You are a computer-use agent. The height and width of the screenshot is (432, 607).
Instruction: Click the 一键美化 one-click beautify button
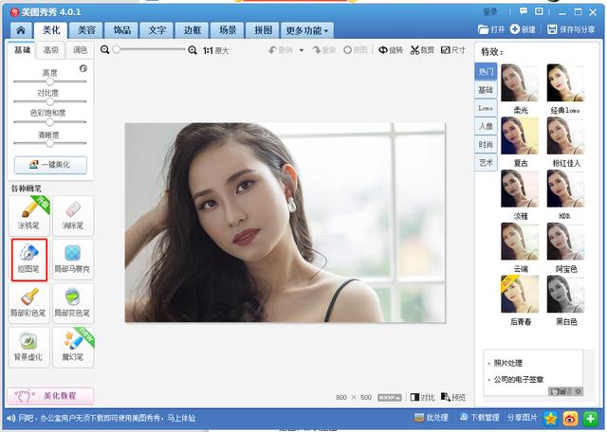(x=50, y=164)
